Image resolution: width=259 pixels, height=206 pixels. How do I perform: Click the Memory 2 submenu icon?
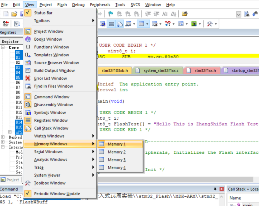click(x=102, y=152)
